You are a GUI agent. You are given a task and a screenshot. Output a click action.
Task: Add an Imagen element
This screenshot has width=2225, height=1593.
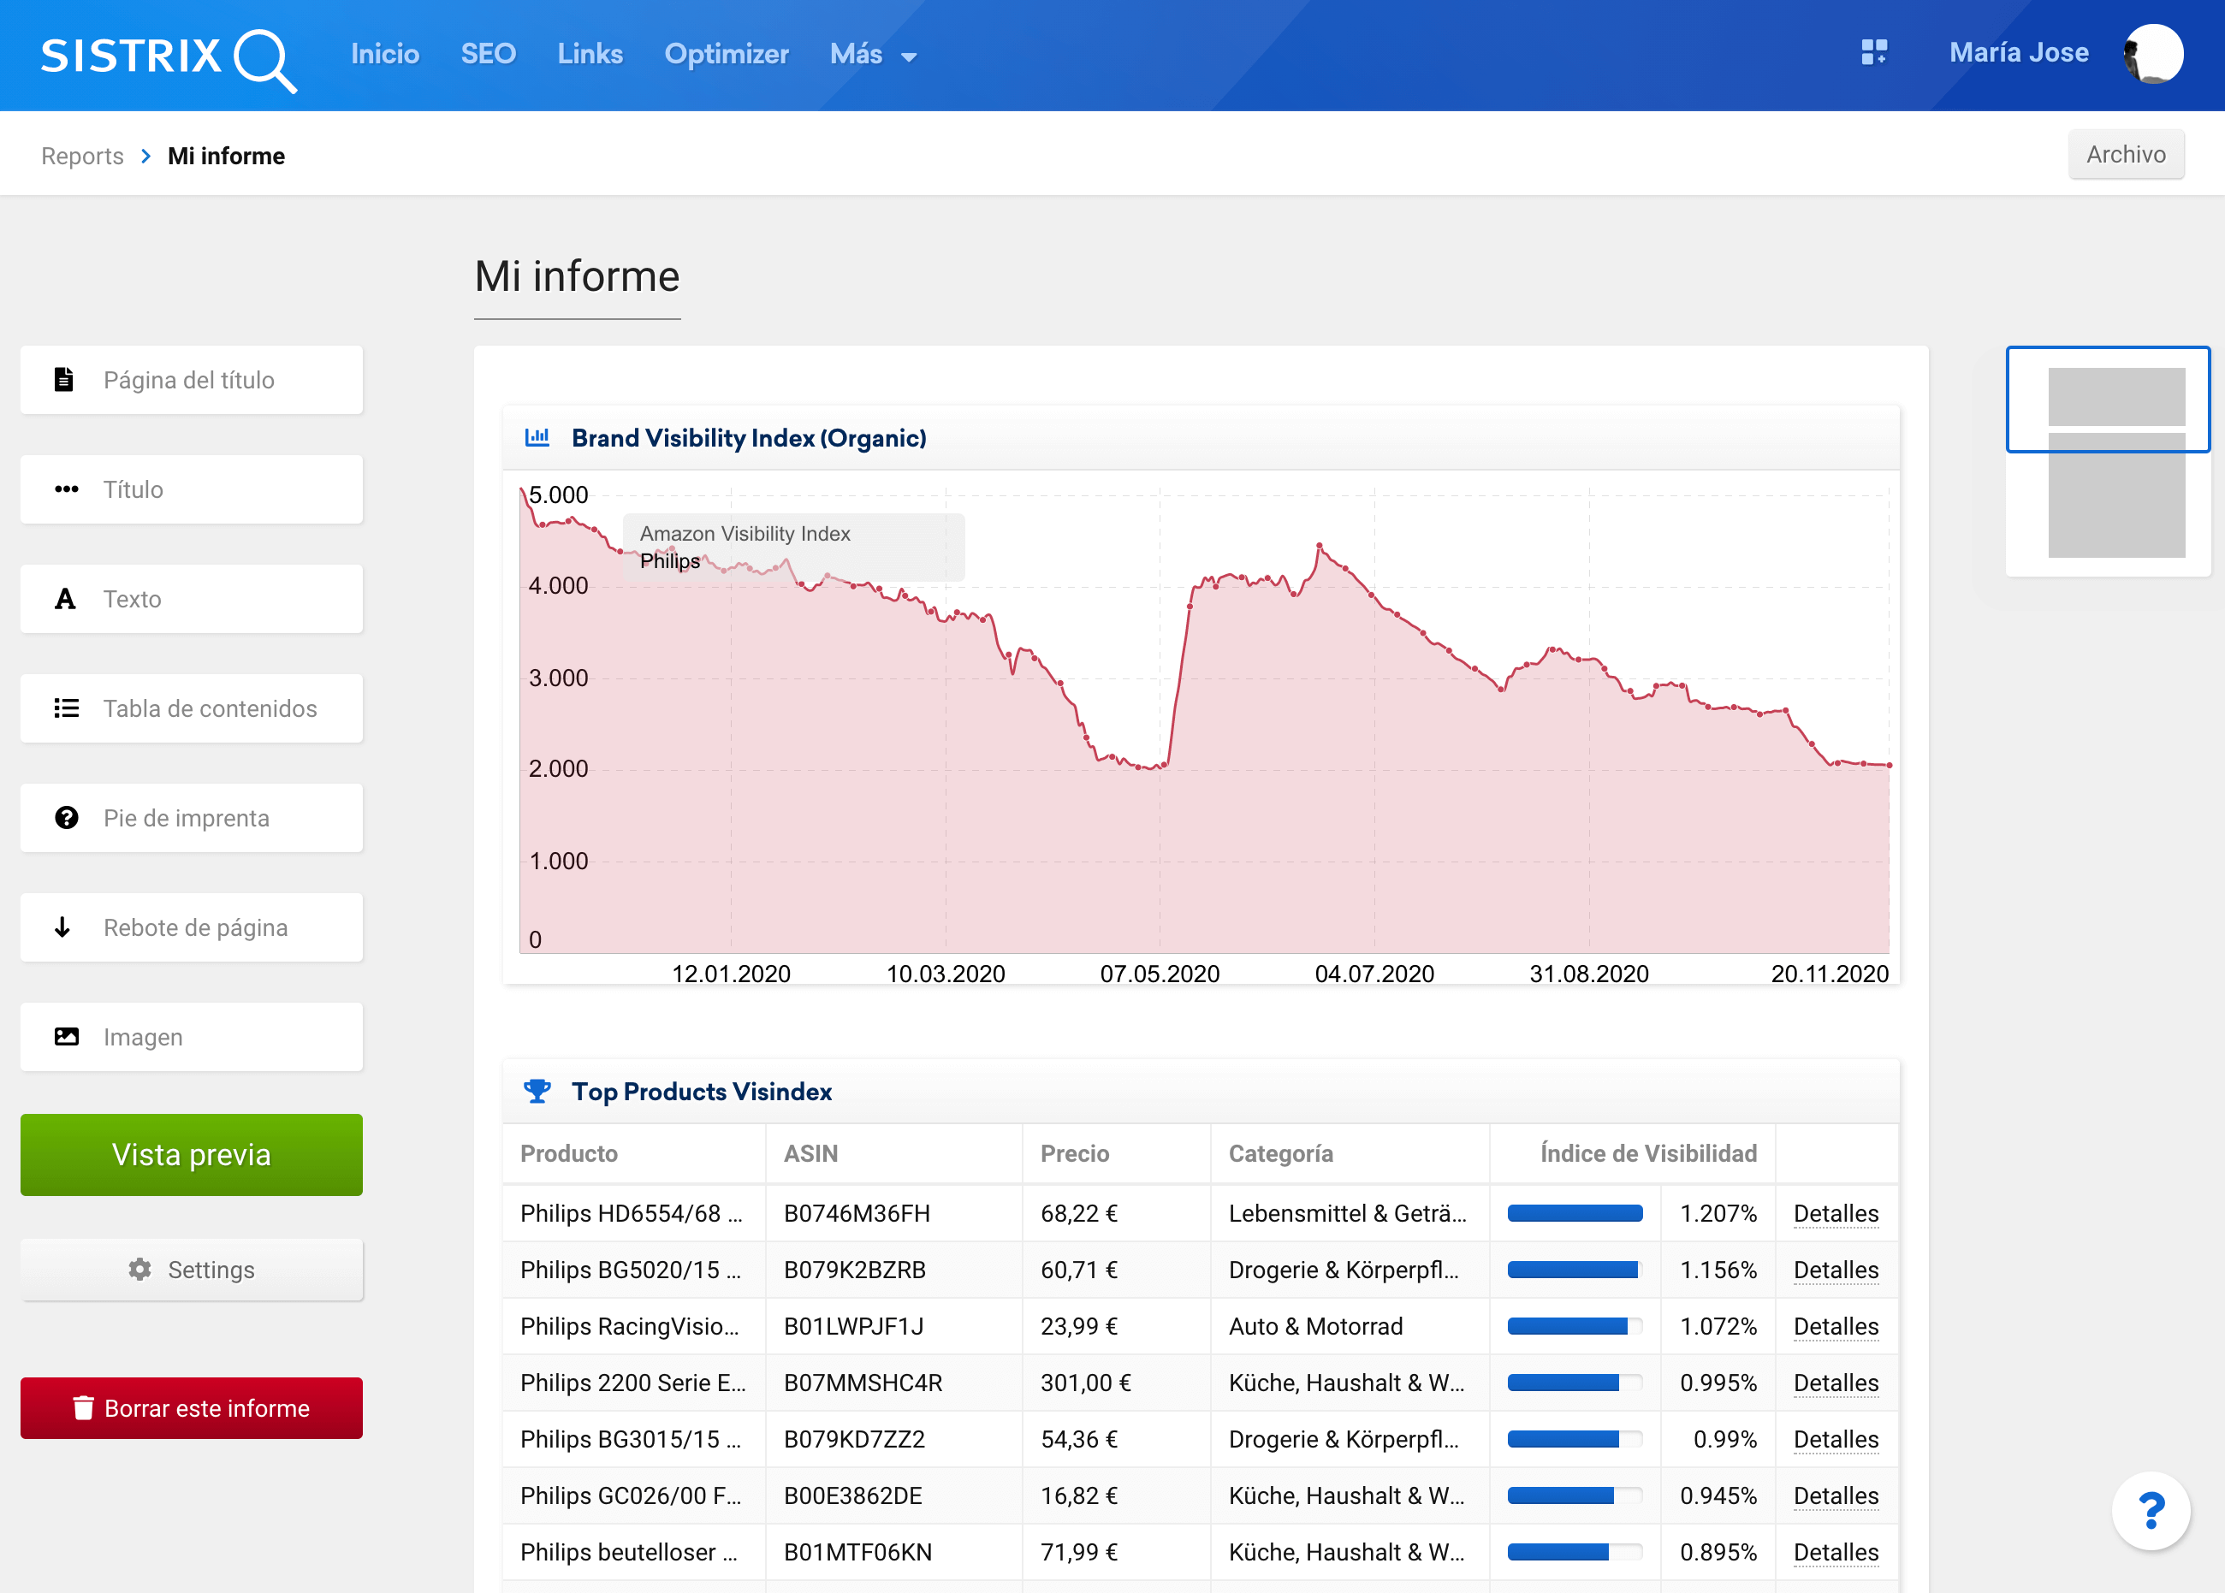pyautogui.click(x=192, y=1037)
